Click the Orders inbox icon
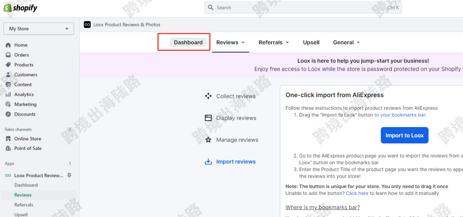 8,55
